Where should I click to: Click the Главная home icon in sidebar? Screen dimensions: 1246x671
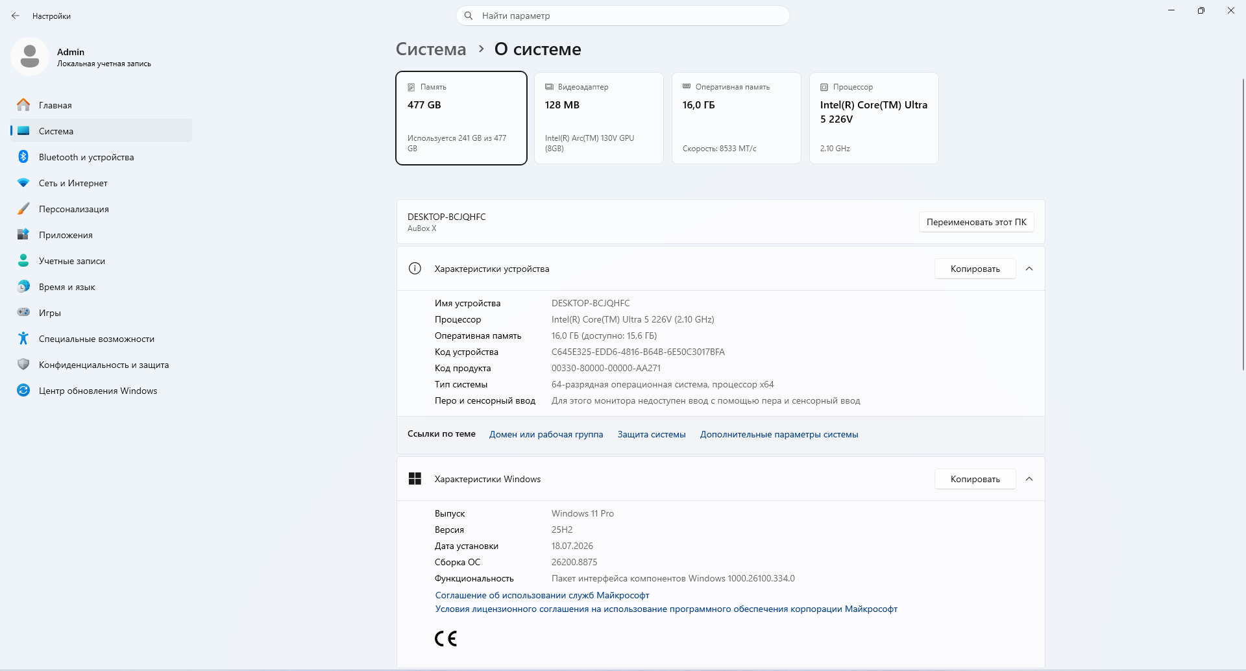tap(23, 105)
